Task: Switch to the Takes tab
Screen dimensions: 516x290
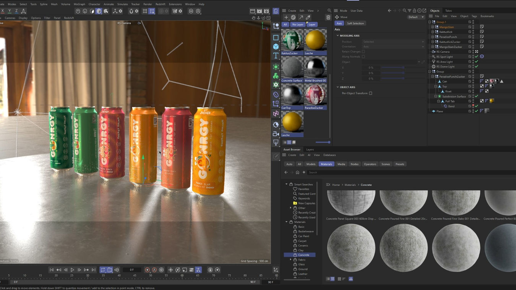Action: click(x=448, y=11)
